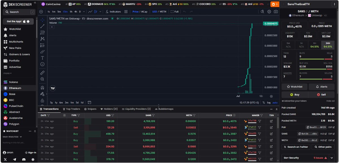Collapse the left sidebar with double chevron
The height and width of the screenshot is (163, 339).
[35, 3]
